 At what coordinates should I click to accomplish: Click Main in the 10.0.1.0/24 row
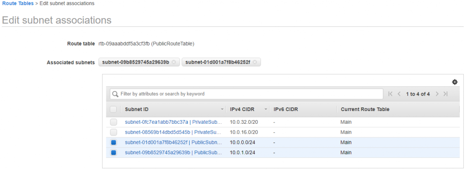(x=346, y=152)
